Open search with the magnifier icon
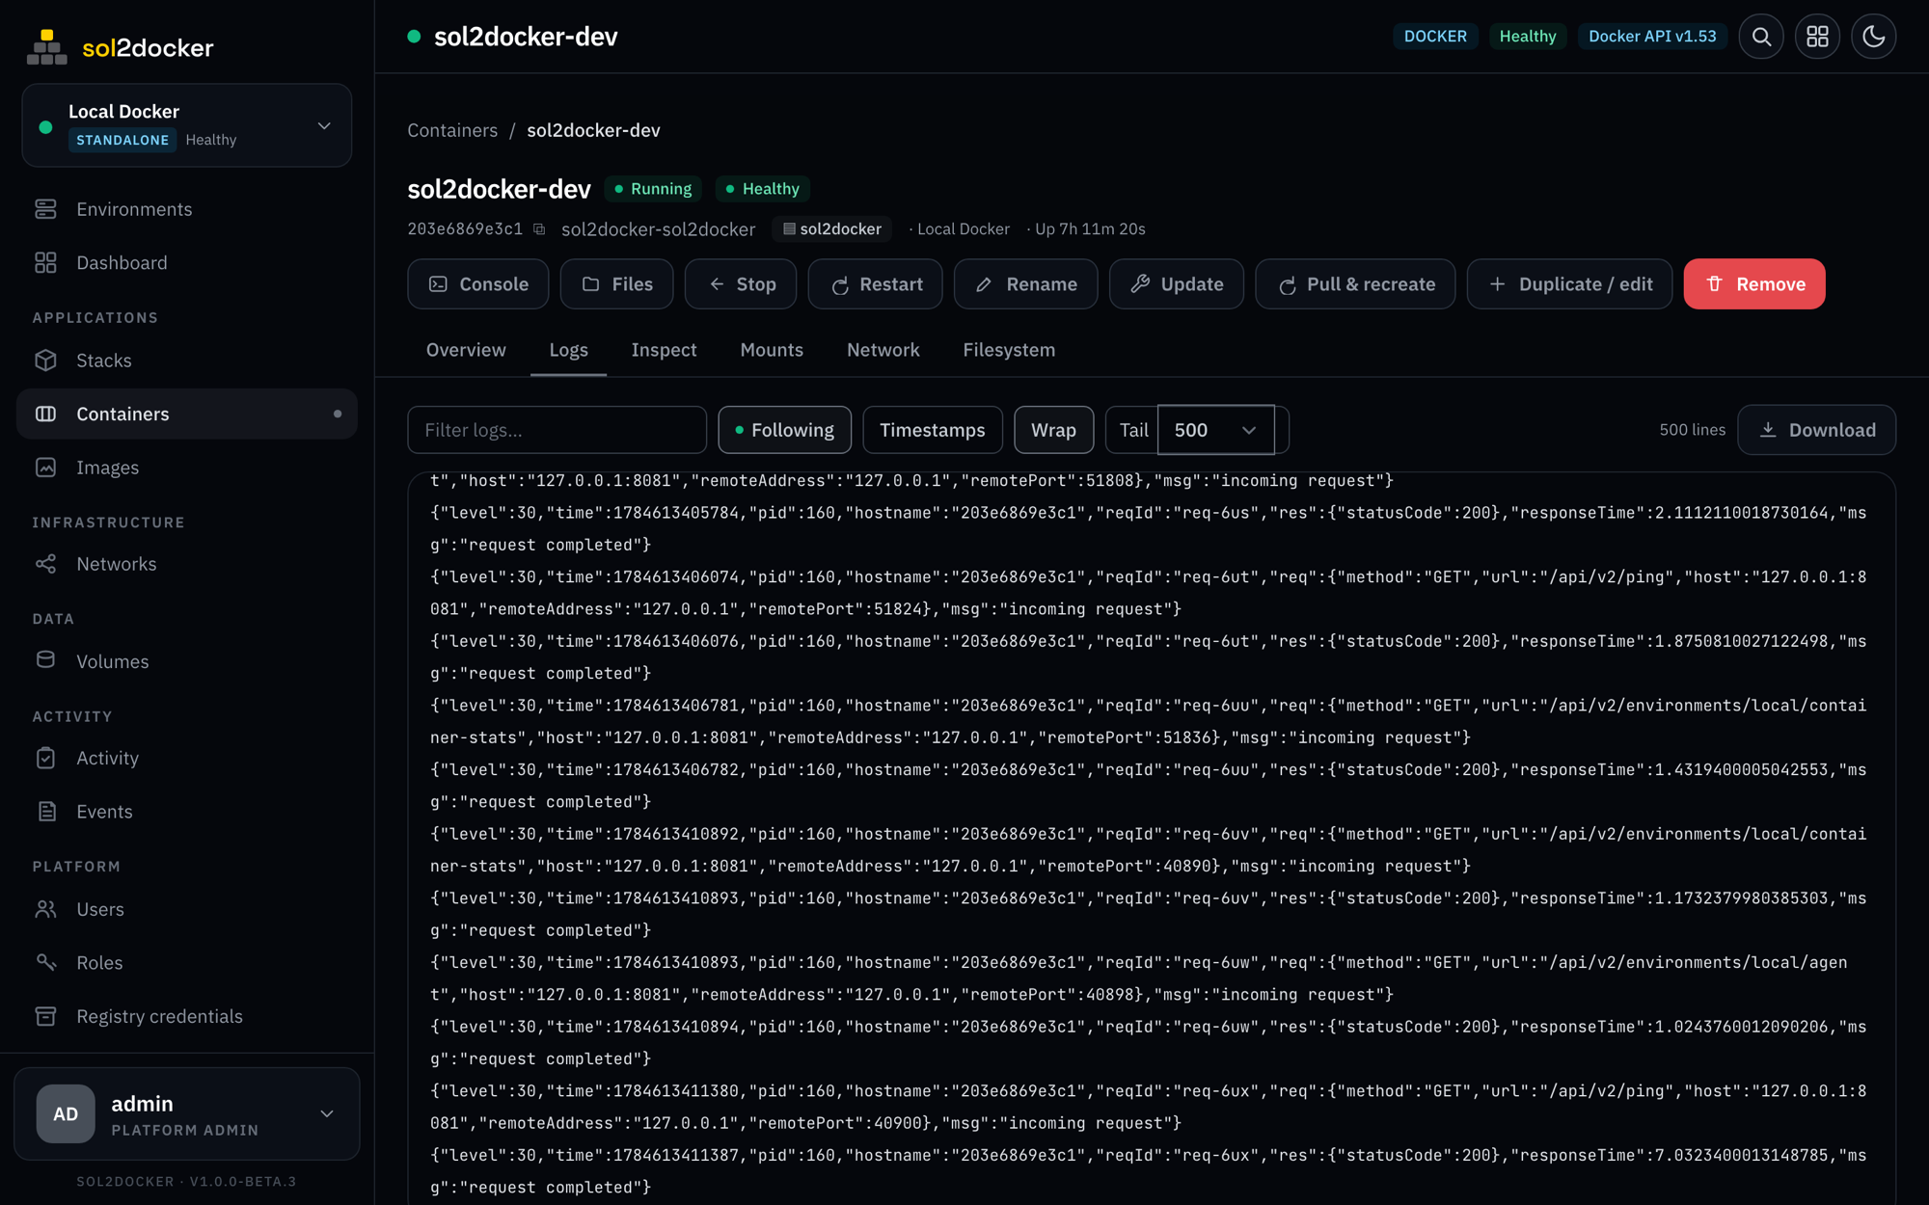 (1761, 37)
